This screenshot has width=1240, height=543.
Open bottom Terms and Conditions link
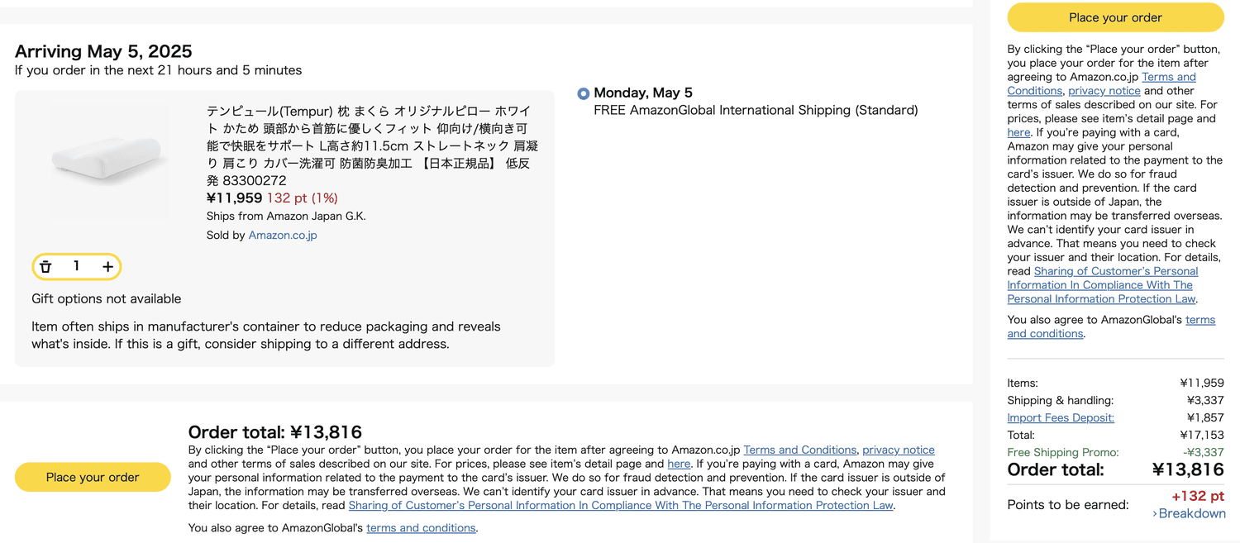tap(799, 450)
